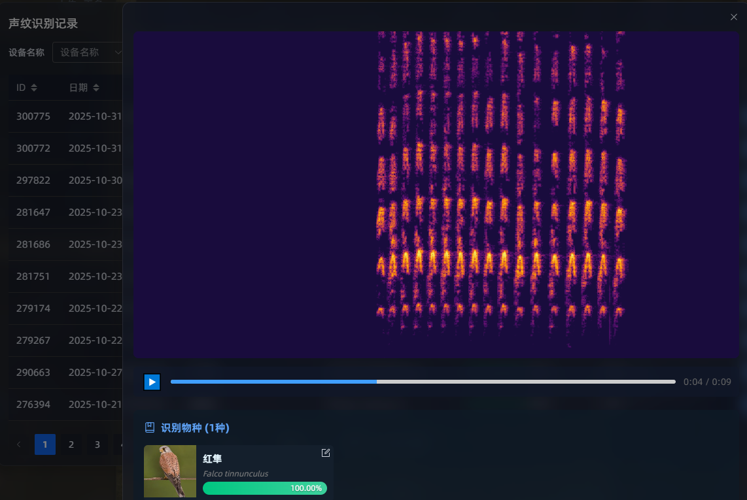Sort records by ID column
The height and width of the screenshot is (500, 747).
point(34,88)
